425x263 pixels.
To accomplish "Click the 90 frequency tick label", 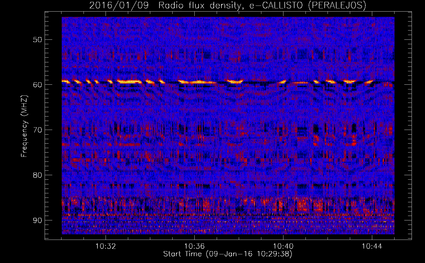I will 37,220.
